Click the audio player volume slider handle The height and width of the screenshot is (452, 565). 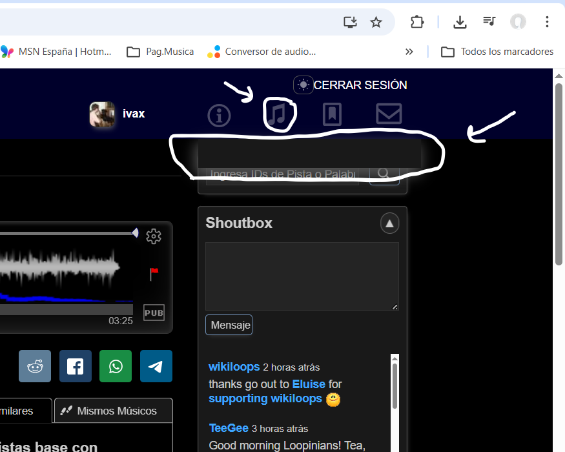pyautogui.click(x=135, y=232)
